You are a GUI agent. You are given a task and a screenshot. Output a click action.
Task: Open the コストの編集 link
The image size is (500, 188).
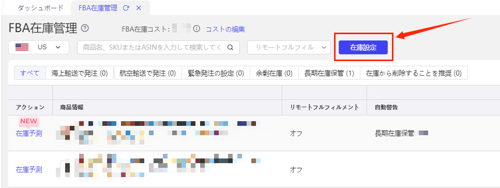[x=225, y=30]
